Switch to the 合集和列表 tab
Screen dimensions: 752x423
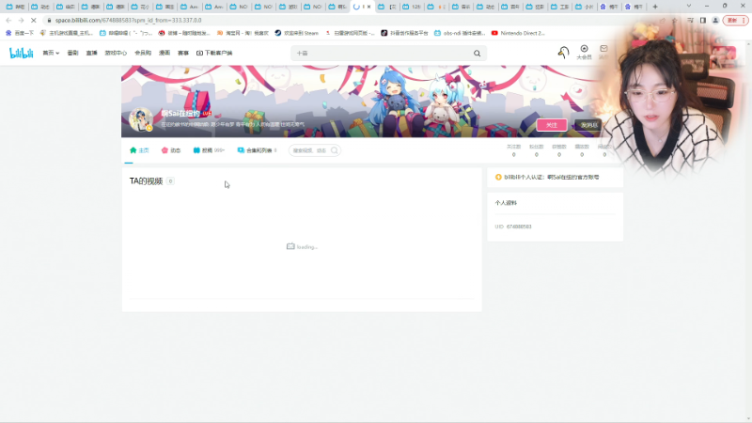[257, 150]
